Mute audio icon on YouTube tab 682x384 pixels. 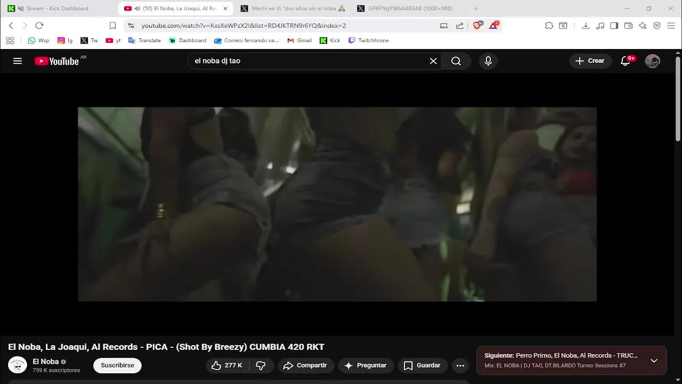(137, 9)
